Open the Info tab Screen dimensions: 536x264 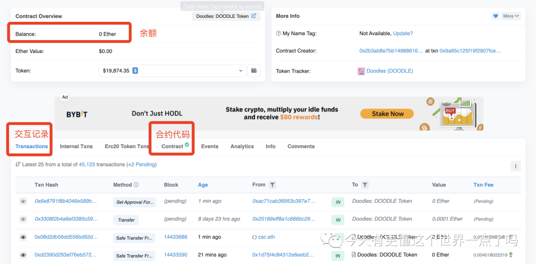point(270,146)
